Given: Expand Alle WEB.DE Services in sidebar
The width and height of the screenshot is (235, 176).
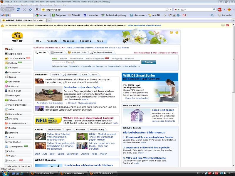Looking at the screenshot, I should point(18,166).
